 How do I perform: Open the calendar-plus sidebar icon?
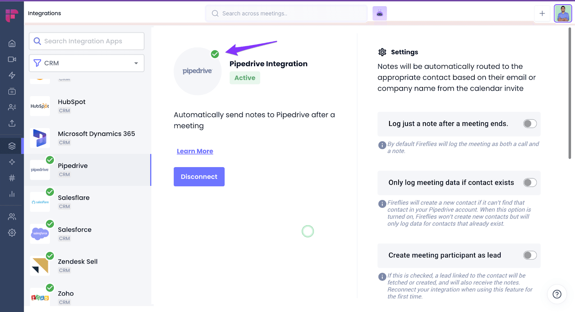12,91
